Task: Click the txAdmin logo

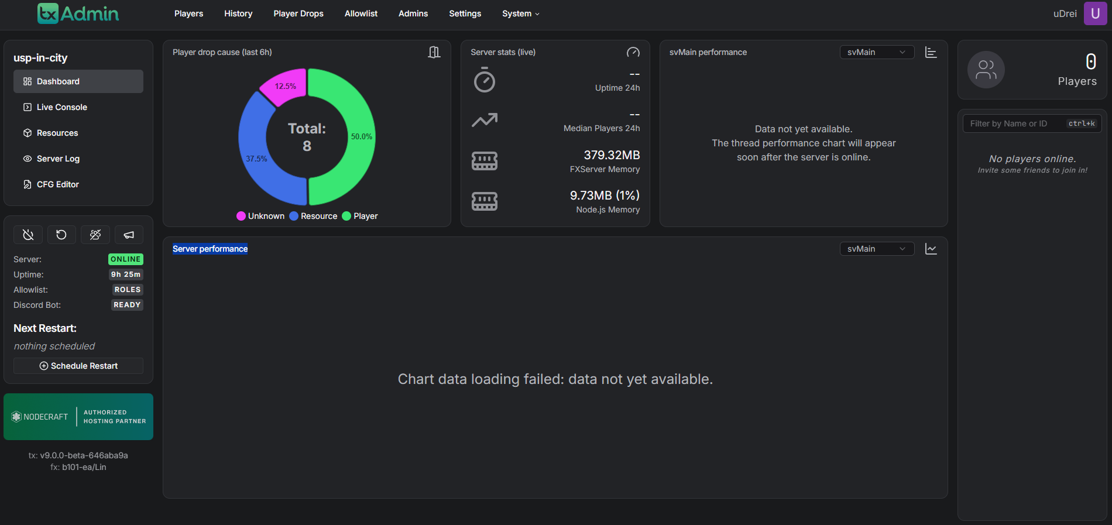Action: pyautogui.click(x=78, y=13)
